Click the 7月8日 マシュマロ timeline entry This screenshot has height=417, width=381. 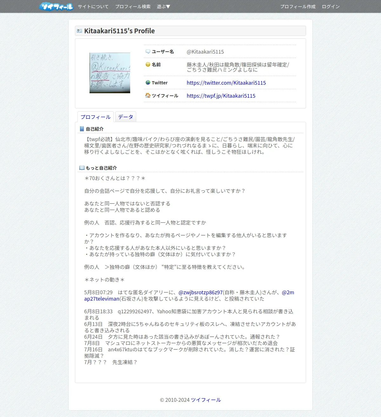coord(181,343)
